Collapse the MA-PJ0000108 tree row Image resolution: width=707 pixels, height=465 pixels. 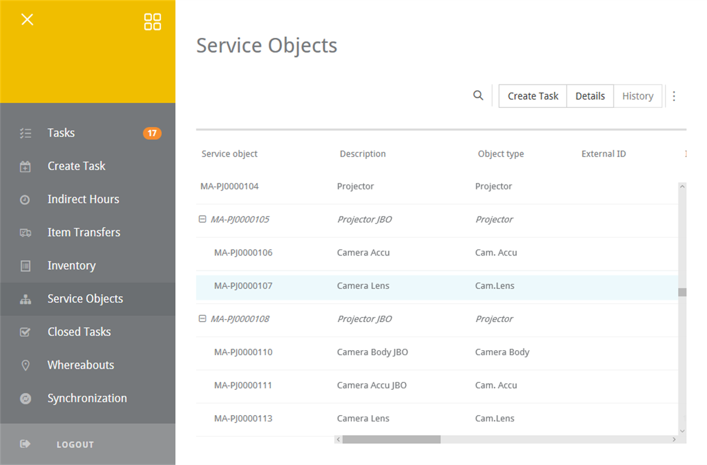[x=202, y=319]
